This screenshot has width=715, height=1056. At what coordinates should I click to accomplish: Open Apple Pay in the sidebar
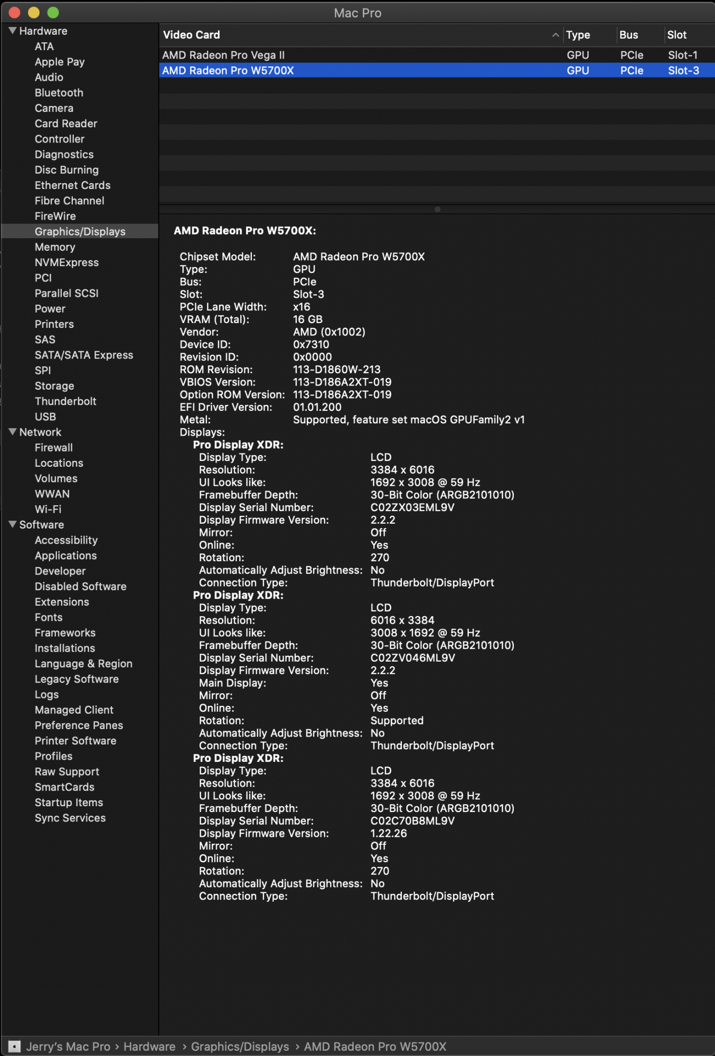click(60, 62)
